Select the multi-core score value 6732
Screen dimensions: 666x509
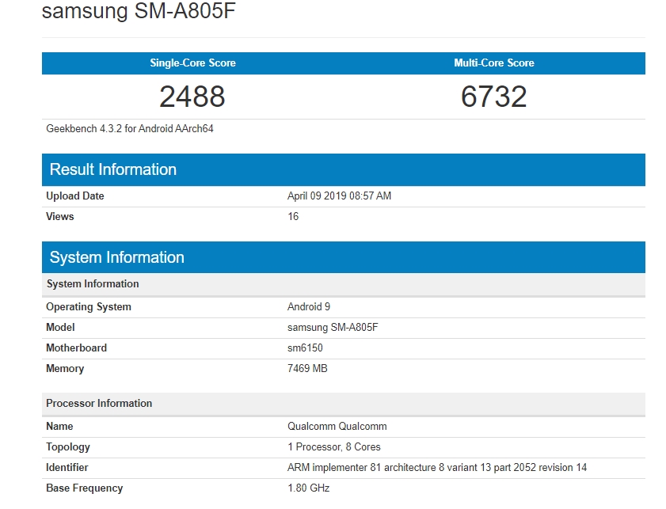coord(493,97)
